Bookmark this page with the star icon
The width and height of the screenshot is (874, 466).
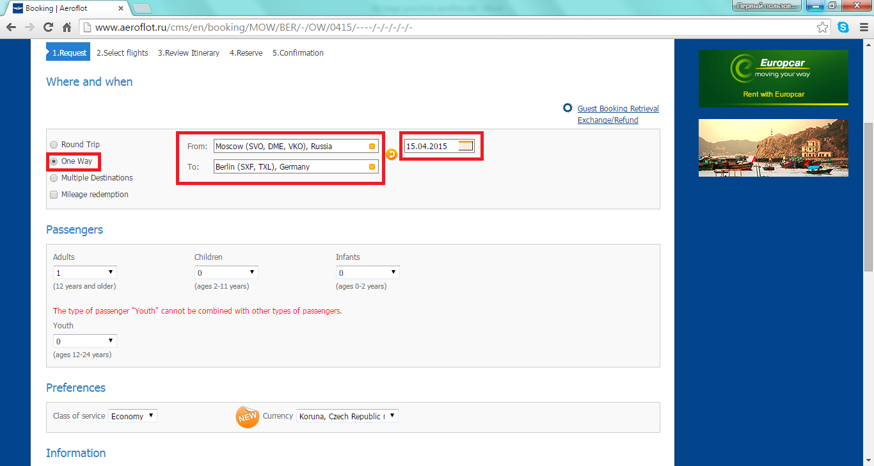click(x=823, y=28)
